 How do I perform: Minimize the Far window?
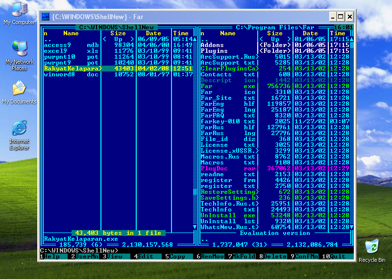[x=333, y=17]
